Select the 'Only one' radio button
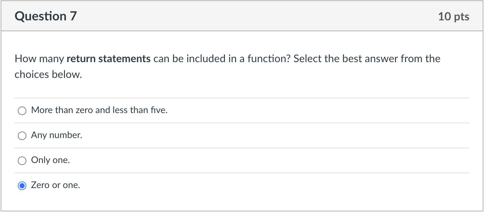The width and height of the screenshot is (486, 215). (22, 160)
